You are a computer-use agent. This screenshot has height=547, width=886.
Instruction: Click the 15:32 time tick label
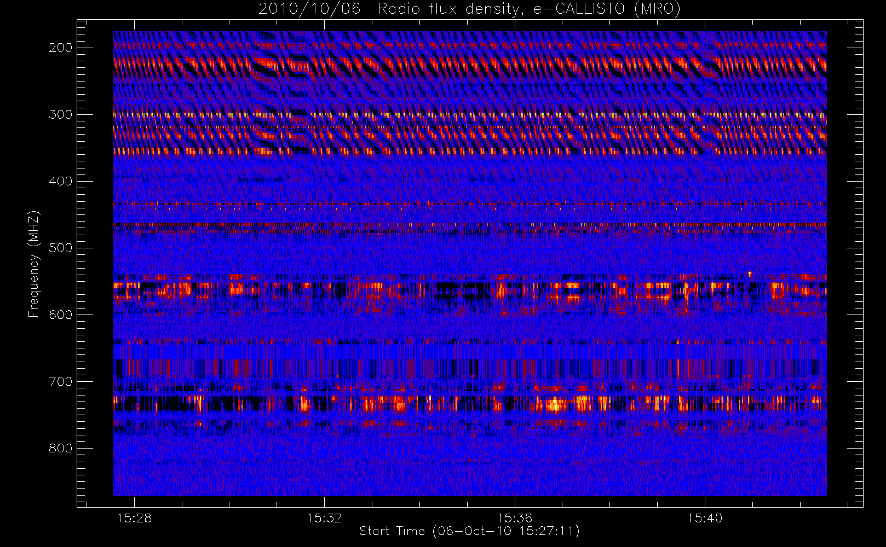[x=324, y=518]
